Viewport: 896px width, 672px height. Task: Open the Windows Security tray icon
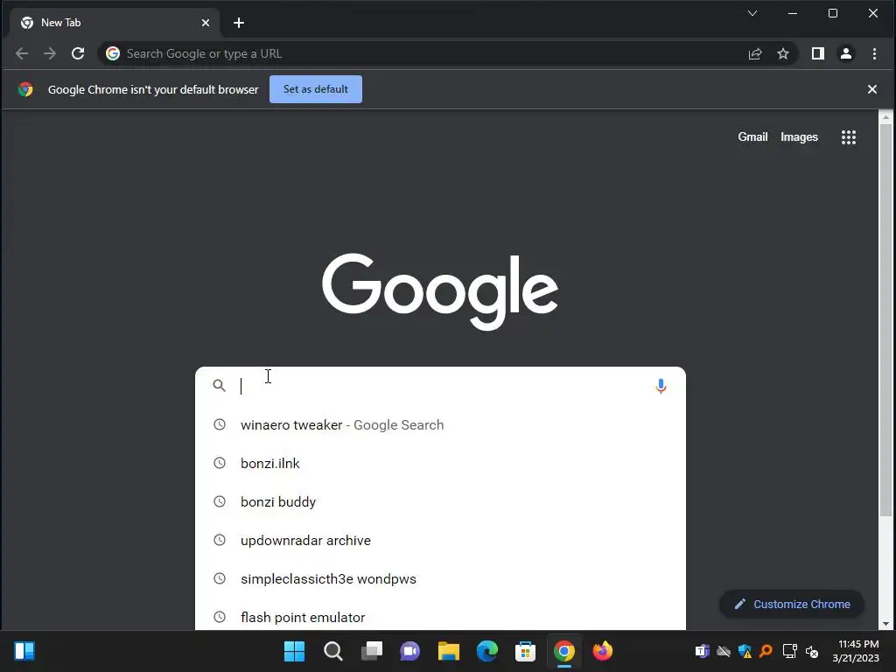tap(745, 651)
